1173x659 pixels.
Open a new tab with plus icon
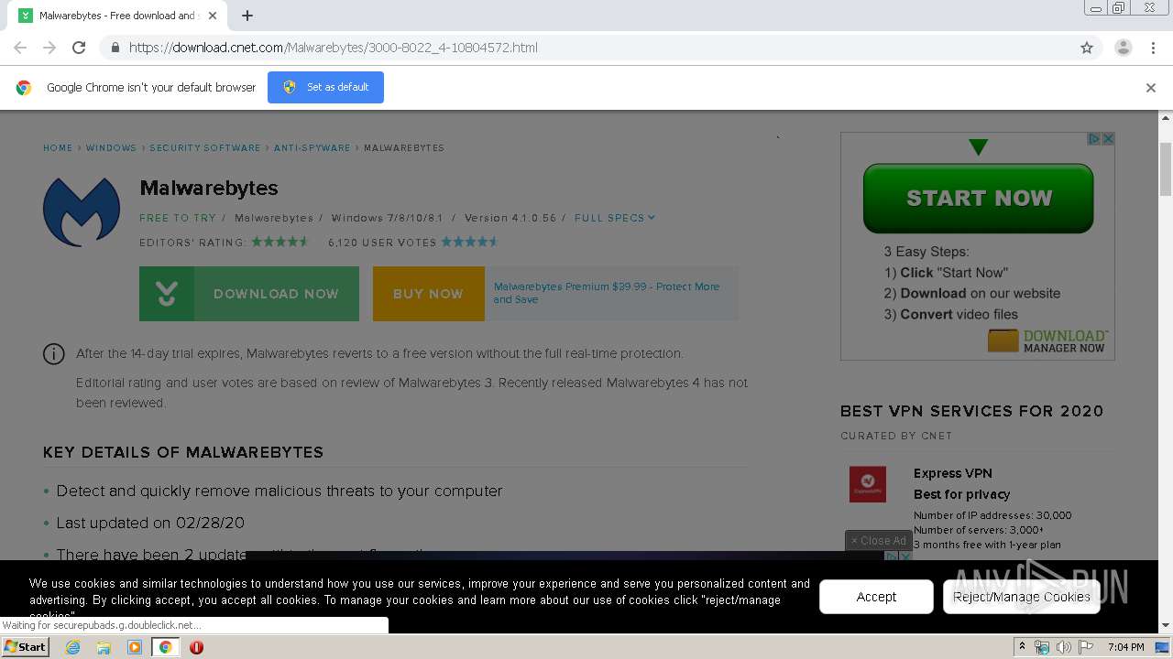247,16
